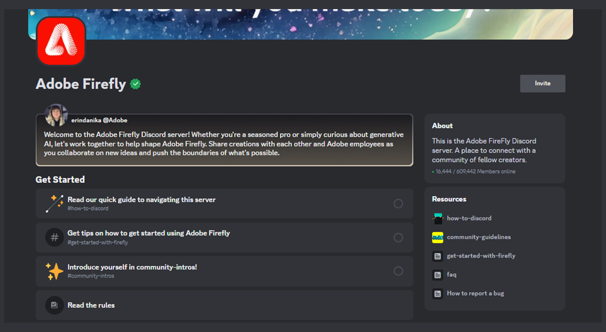Click the faq document icon

pyautogui.click(x=438, y=275)
